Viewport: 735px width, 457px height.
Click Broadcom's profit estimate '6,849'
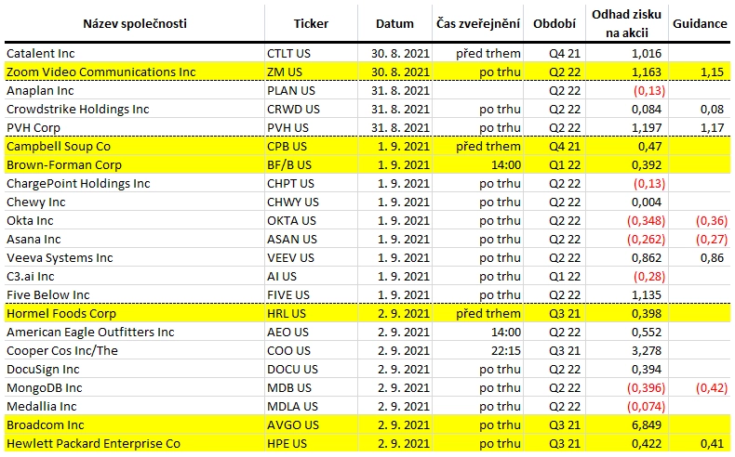pyautogui.click(x=647, y=425)
